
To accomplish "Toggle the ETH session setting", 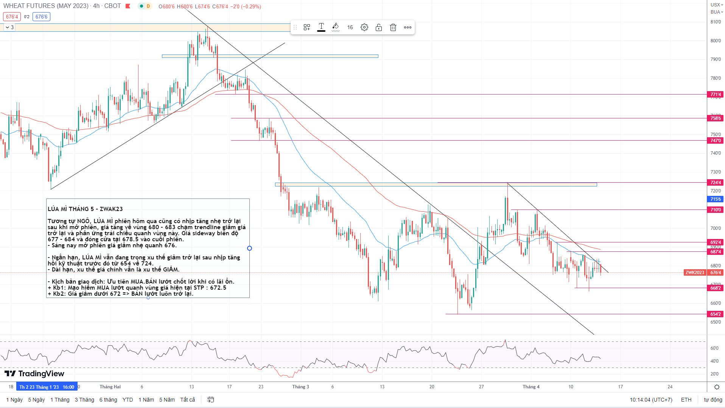I will click(686, 400).
